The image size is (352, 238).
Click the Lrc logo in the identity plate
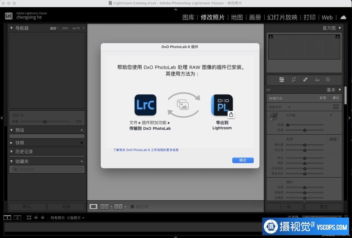9,16
